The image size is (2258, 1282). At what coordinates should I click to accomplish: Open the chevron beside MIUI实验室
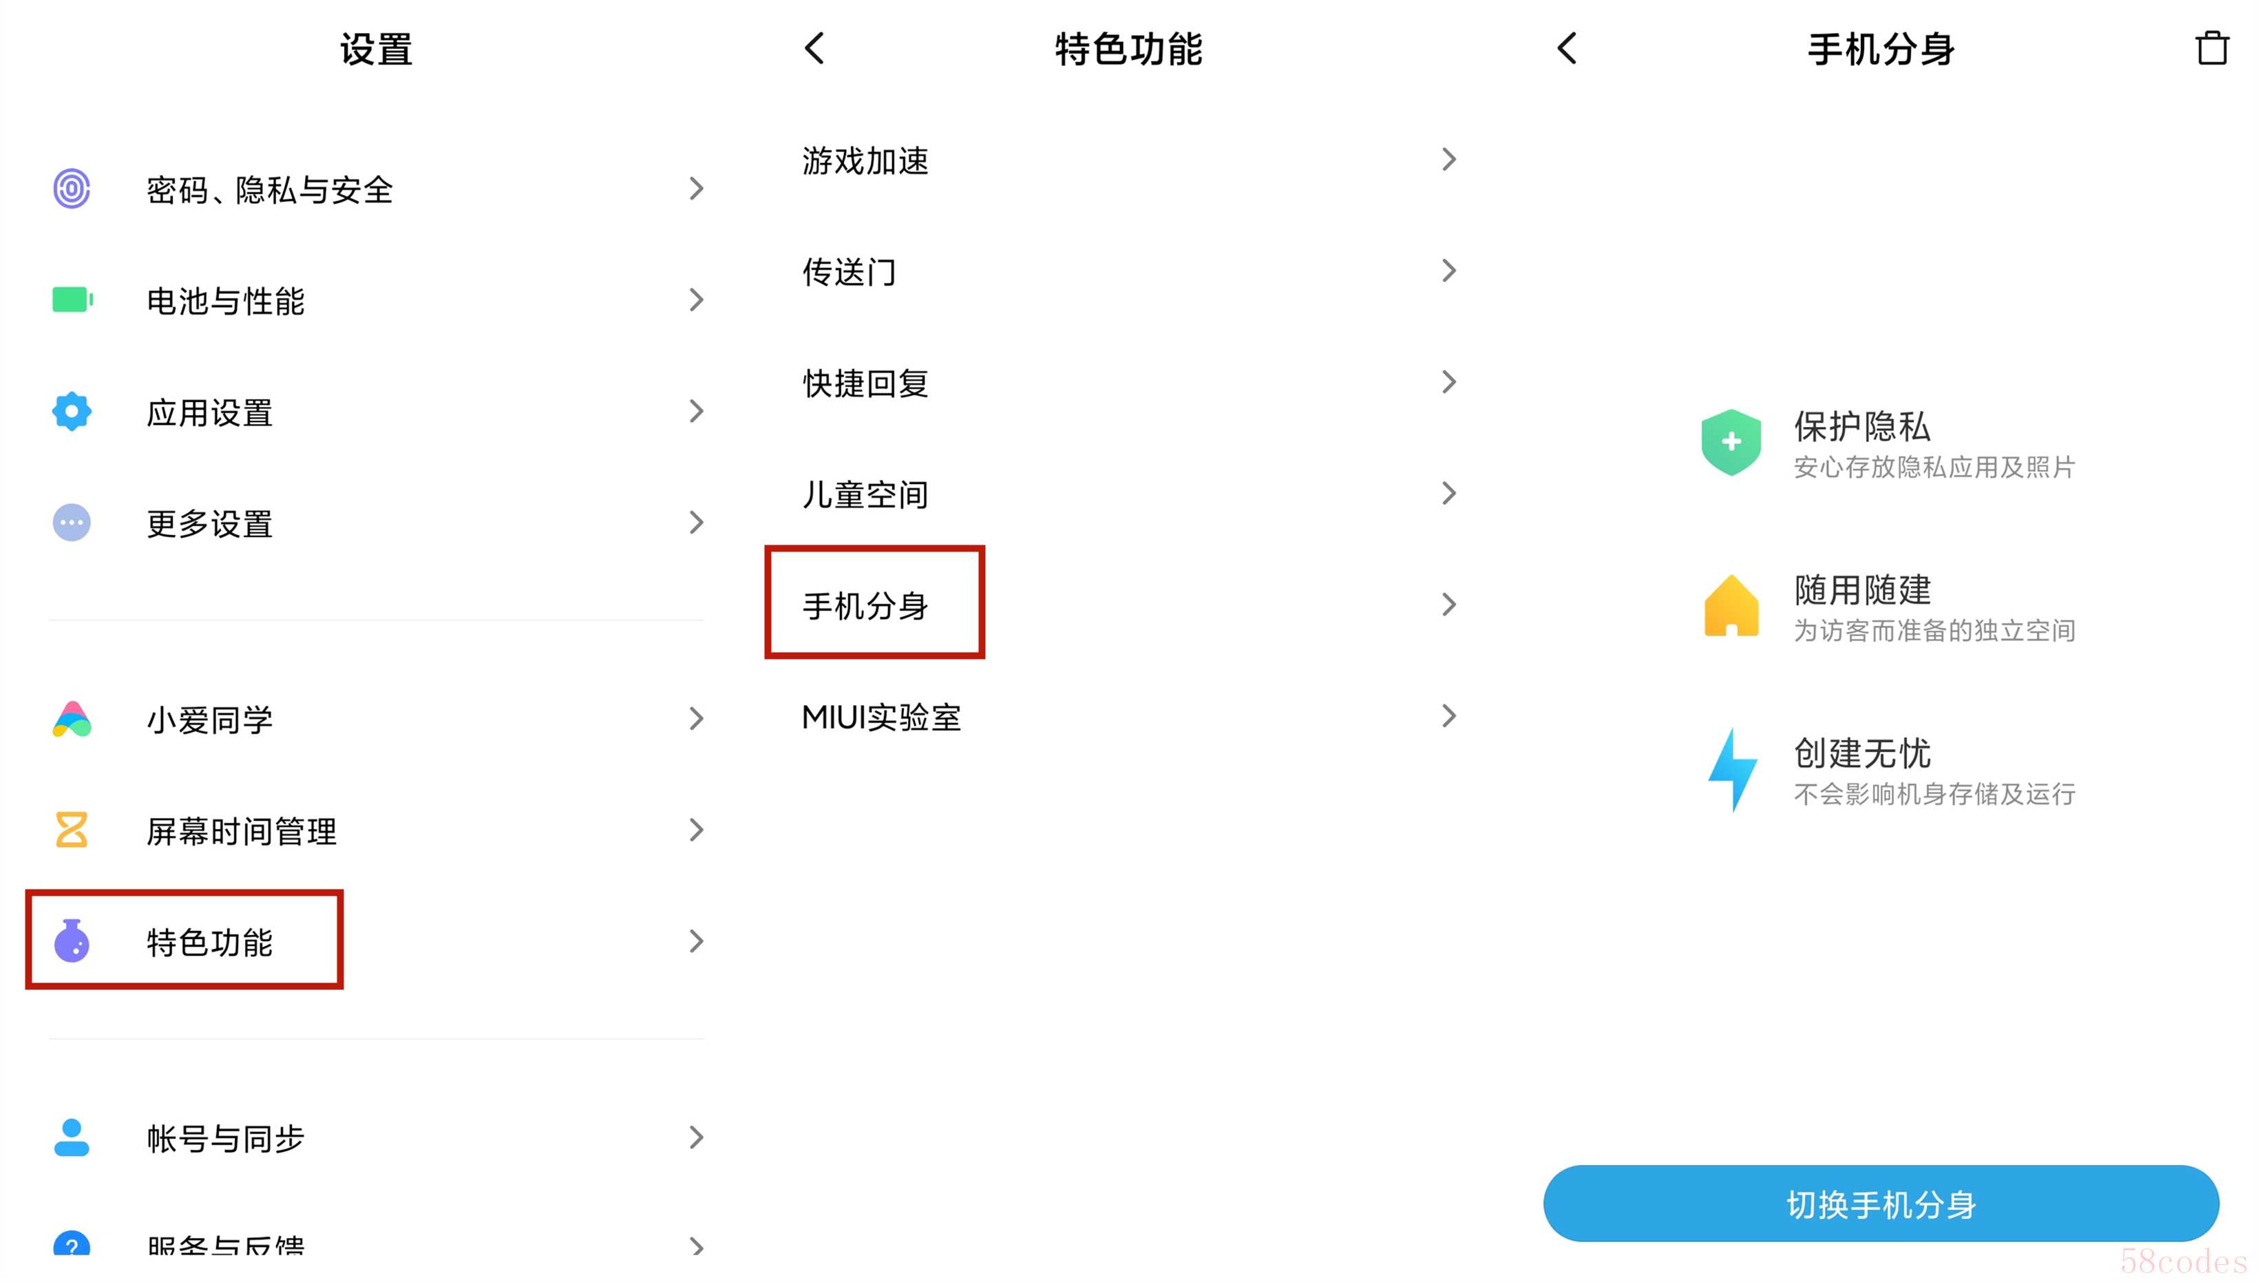[x=1448, y=716]
